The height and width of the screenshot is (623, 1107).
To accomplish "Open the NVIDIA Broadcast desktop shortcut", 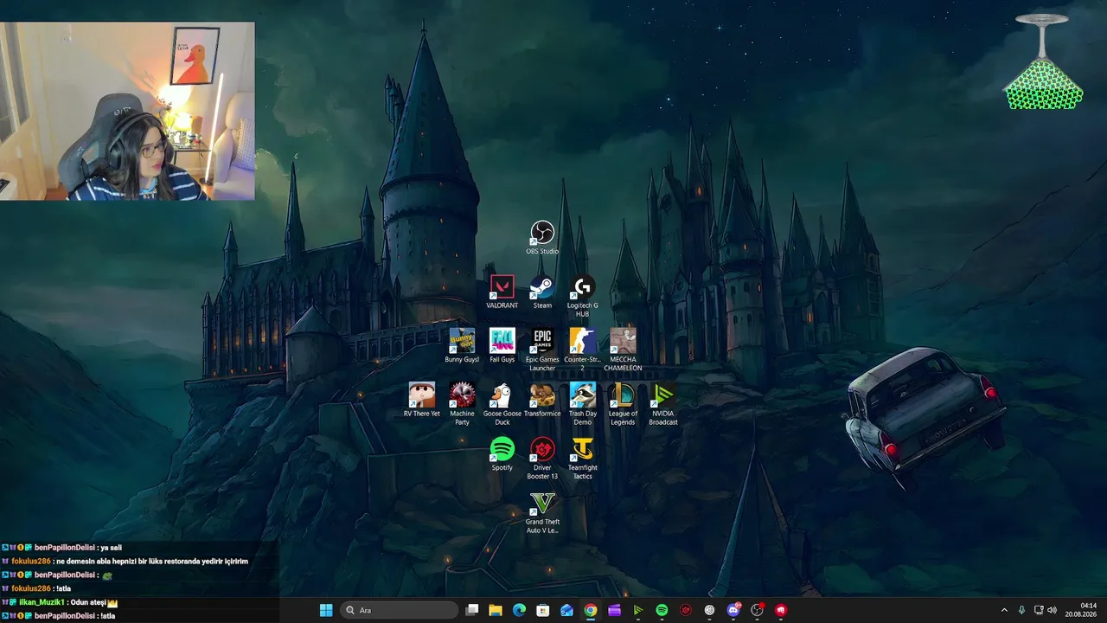I will tap(663, 404).
